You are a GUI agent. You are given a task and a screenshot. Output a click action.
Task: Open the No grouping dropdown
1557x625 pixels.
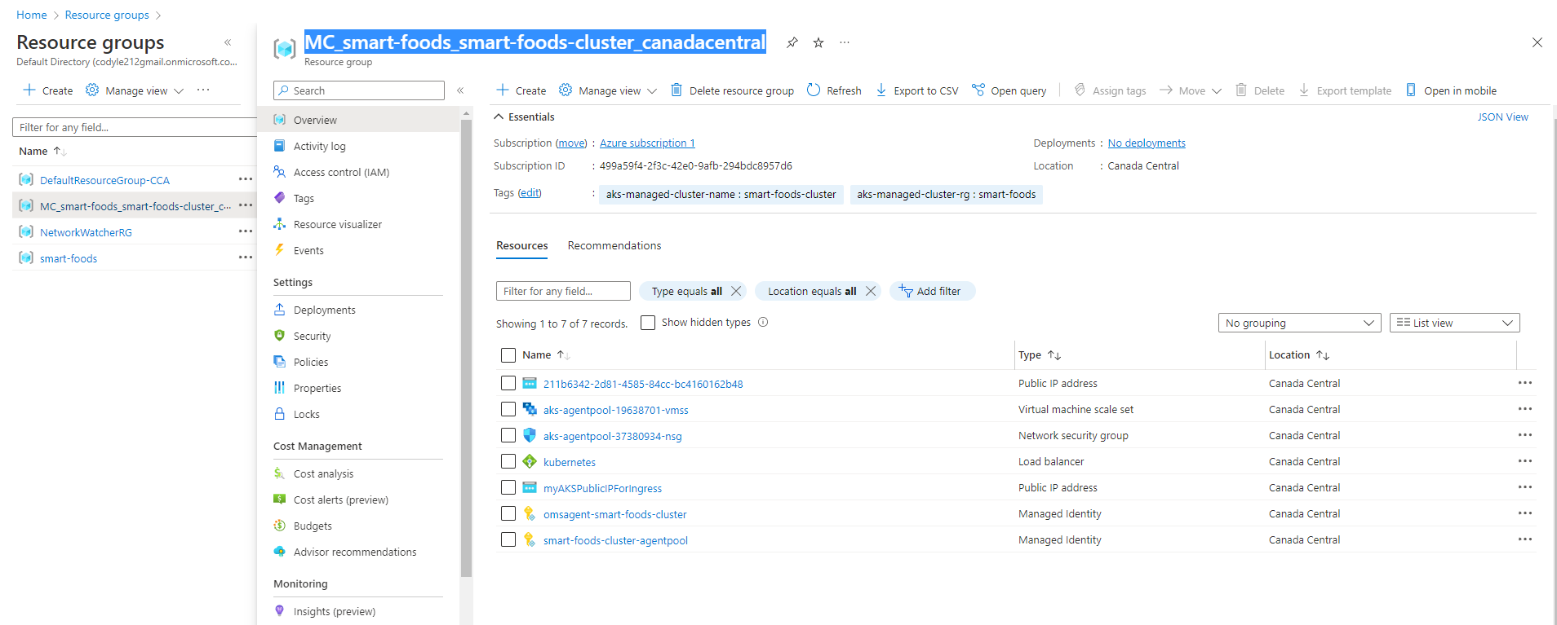click(1299, 323)
